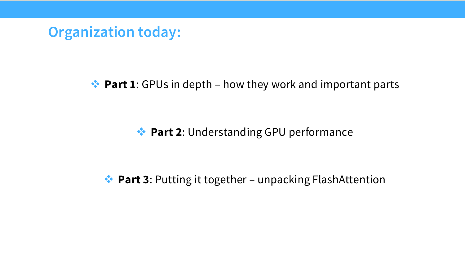This screenshot has height=262, width=465.
Task: Click the dash after "Putting it together"
Action: coord(252,180)
